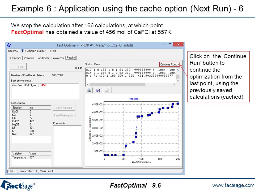Click the Fact Optimal app icon in title bar

9,45
